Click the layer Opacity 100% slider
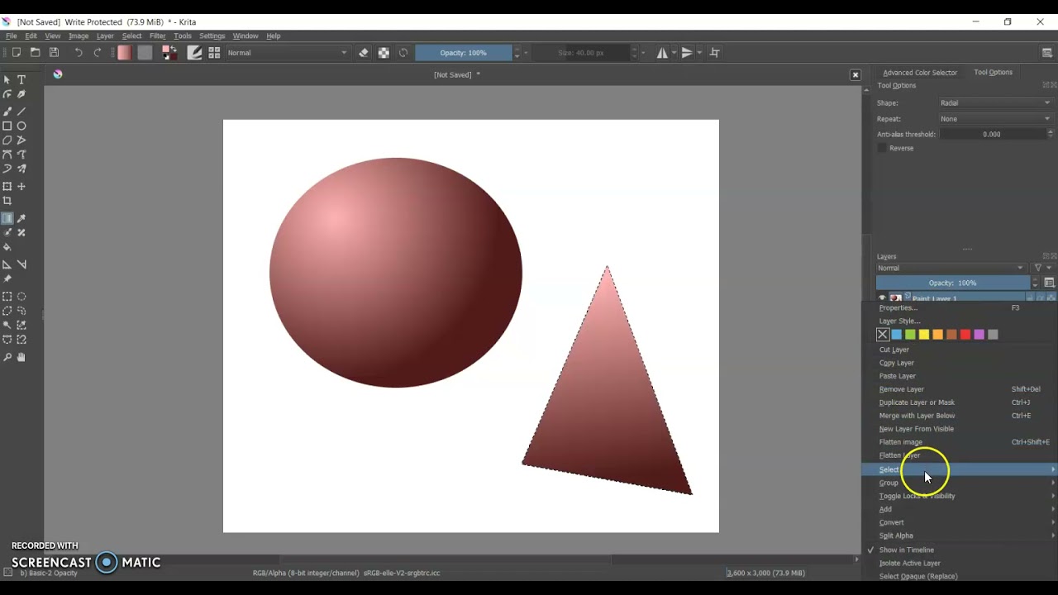Screen dimensions: 1058x595 pos(952,283)
